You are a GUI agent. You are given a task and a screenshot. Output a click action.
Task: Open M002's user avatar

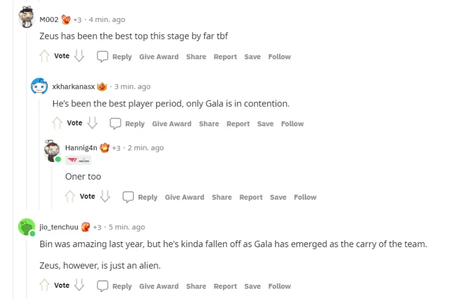pos(26,17)
